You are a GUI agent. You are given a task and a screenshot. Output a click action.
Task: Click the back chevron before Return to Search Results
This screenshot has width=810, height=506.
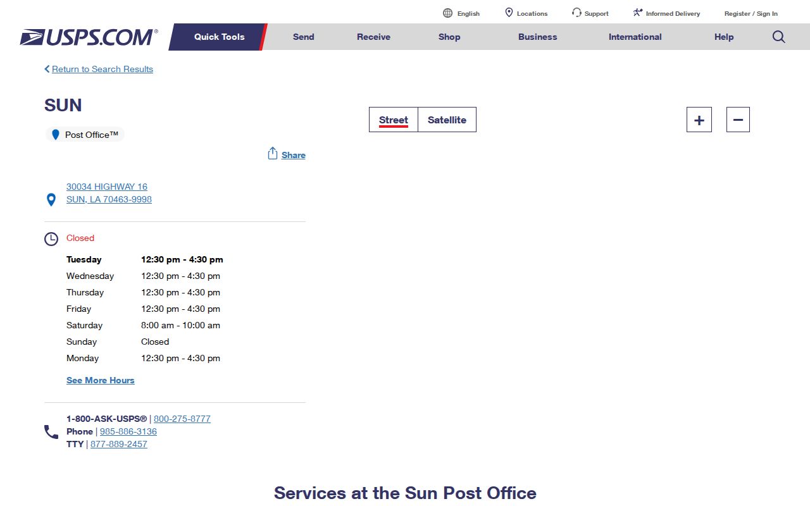[47, 69]
